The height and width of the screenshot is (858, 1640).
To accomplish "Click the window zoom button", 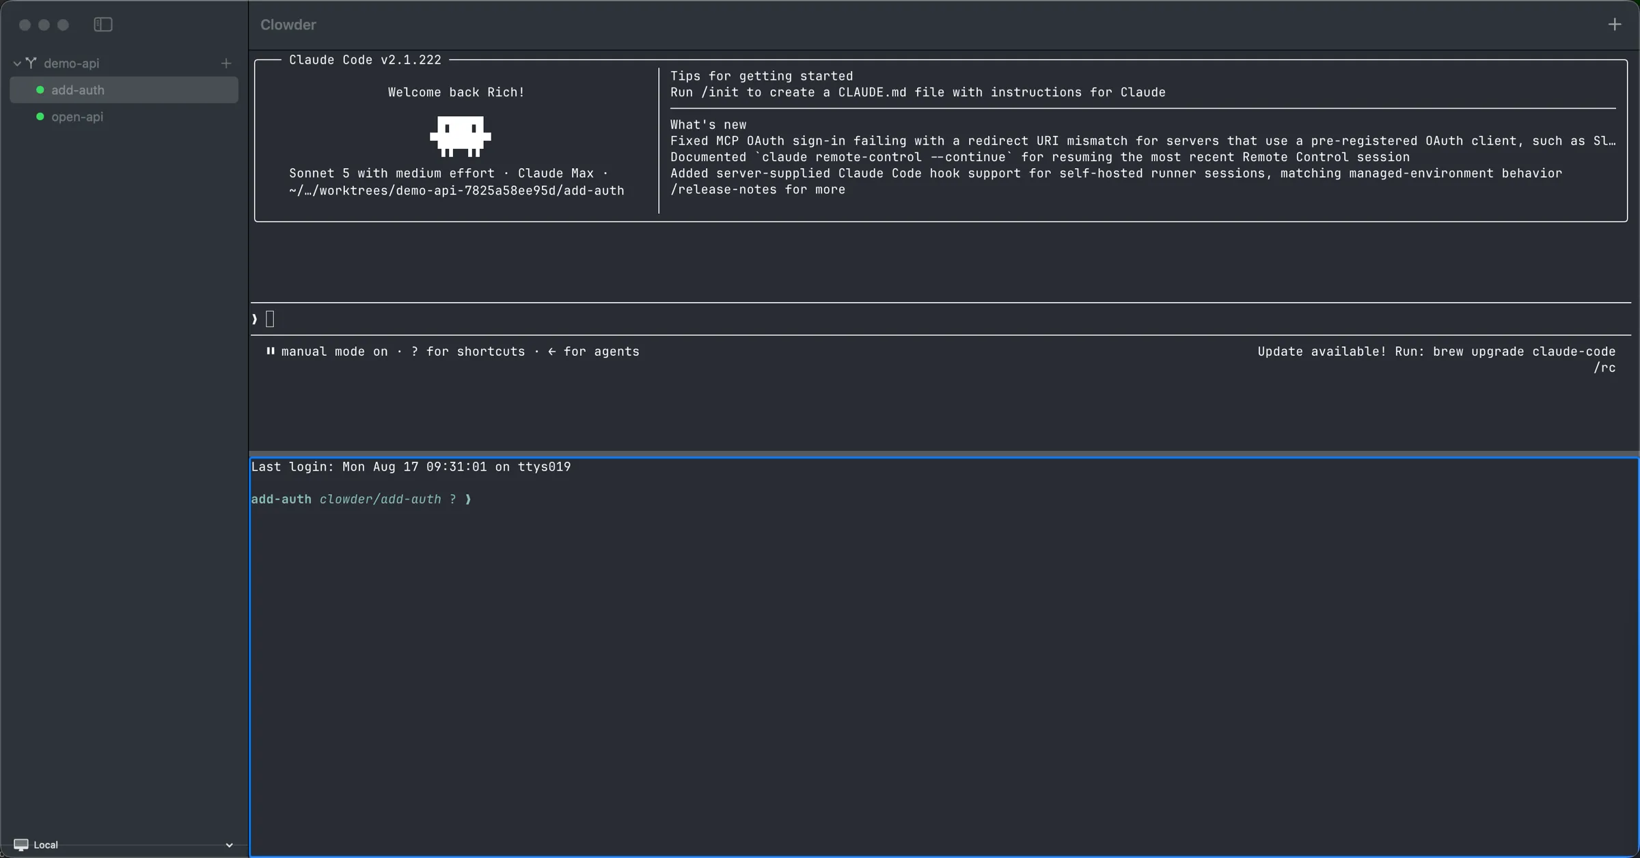I will 63,25.
